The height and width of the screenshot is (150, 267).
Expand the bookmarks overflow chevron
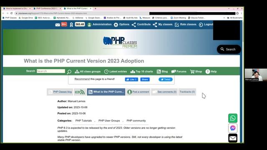coord(224,17)
